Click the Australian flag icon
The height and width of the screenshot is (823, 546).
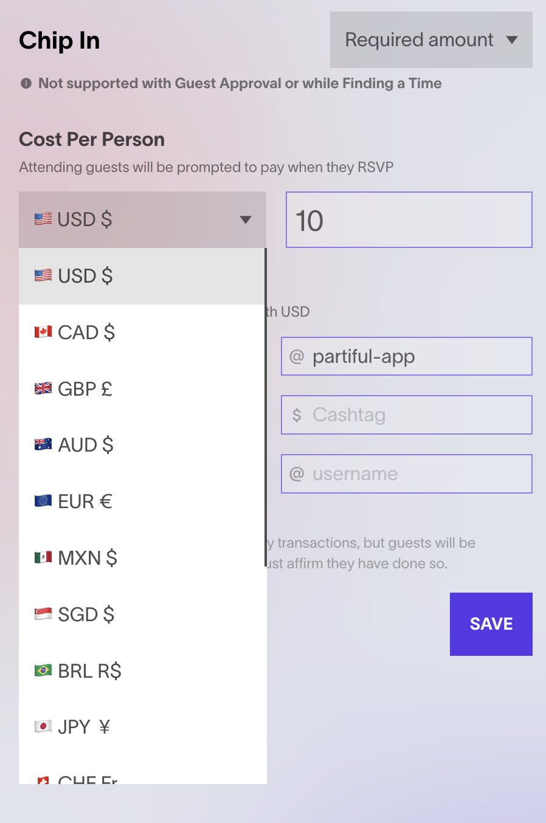click(43, 444)
